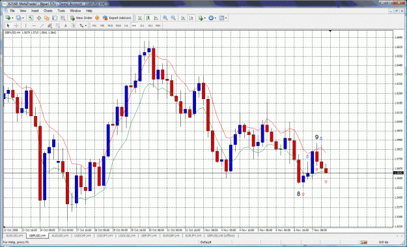
Task: Switch to the USDCHF,H4 chart tab
Action: (83, 236)
